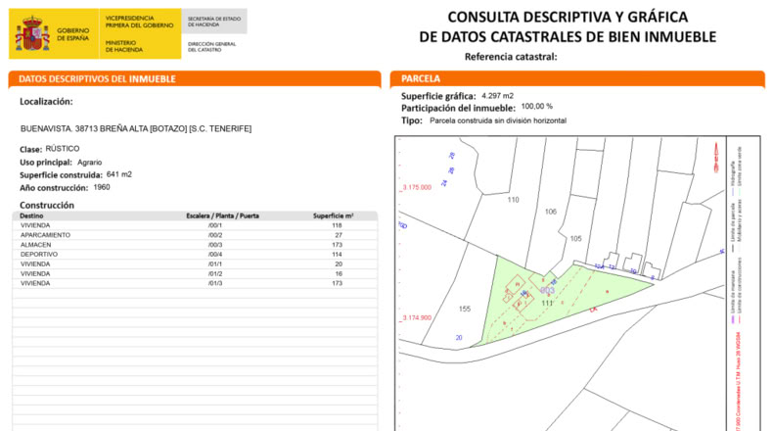The image size is (773, 431).
Task: Click the 'Localización:' label
Action: pyautogui.click(x=46, y=102)
